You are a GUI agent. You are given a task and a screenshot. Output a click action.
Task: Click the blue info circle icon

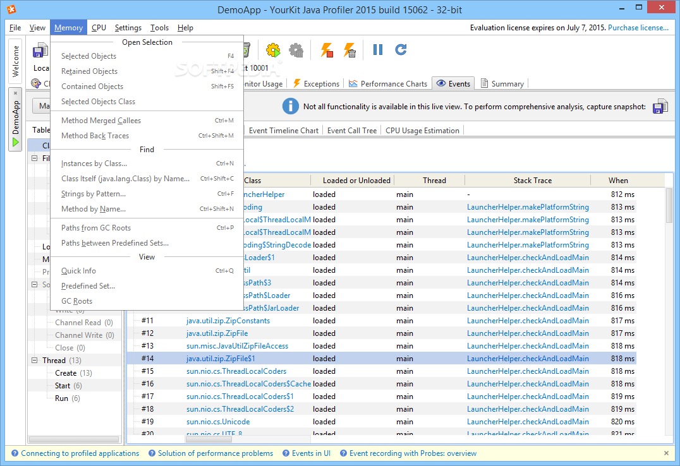tap(291, 107)
